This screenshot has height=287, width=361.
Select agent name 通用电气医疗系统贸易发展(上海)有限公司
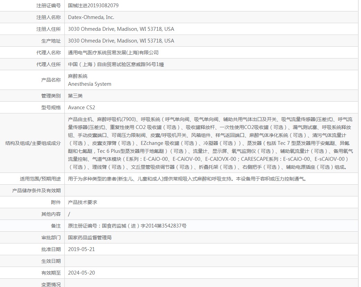click(113, 53)
